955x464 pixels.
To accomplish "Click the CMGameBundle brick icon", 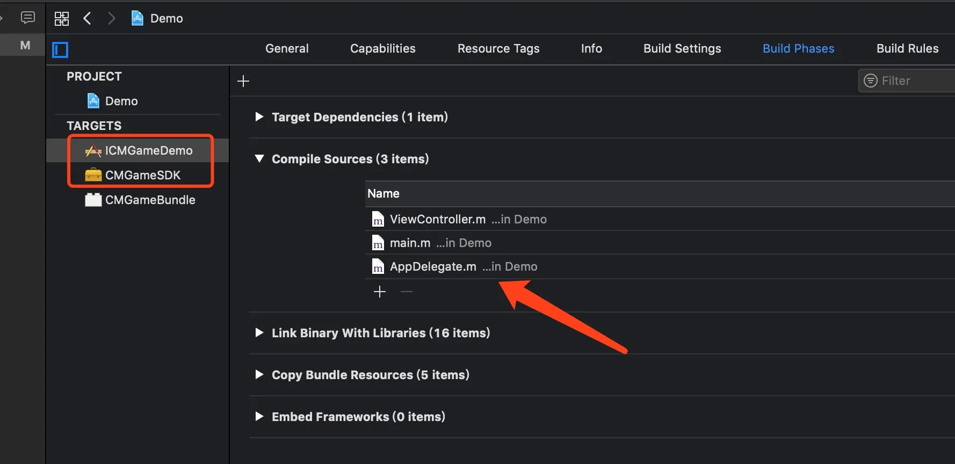I will tap(93, 200).
